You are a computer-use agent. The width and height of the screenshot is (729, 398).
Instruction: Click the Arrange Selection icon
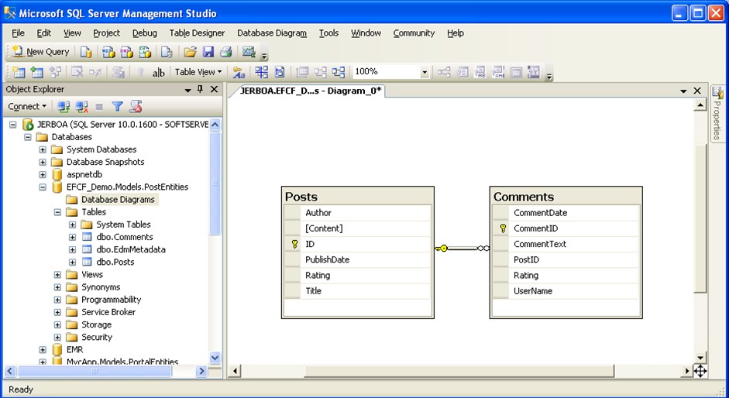[x=320, y=72]
